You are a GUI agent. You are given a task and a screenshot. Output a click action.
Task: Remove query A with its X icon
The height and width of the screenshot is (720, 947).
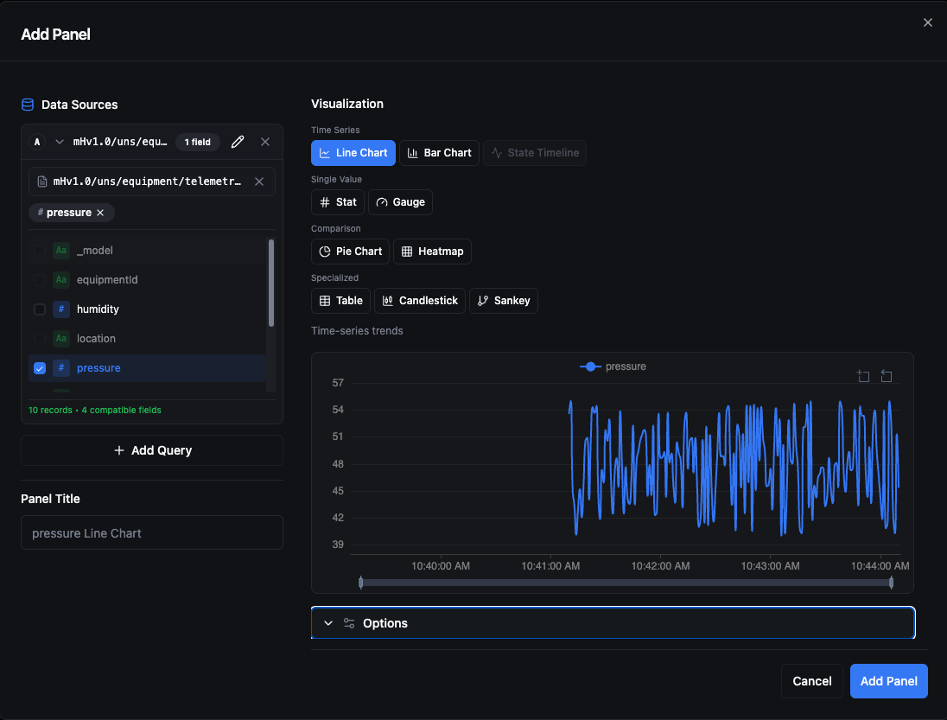click(x=265, y=142)
